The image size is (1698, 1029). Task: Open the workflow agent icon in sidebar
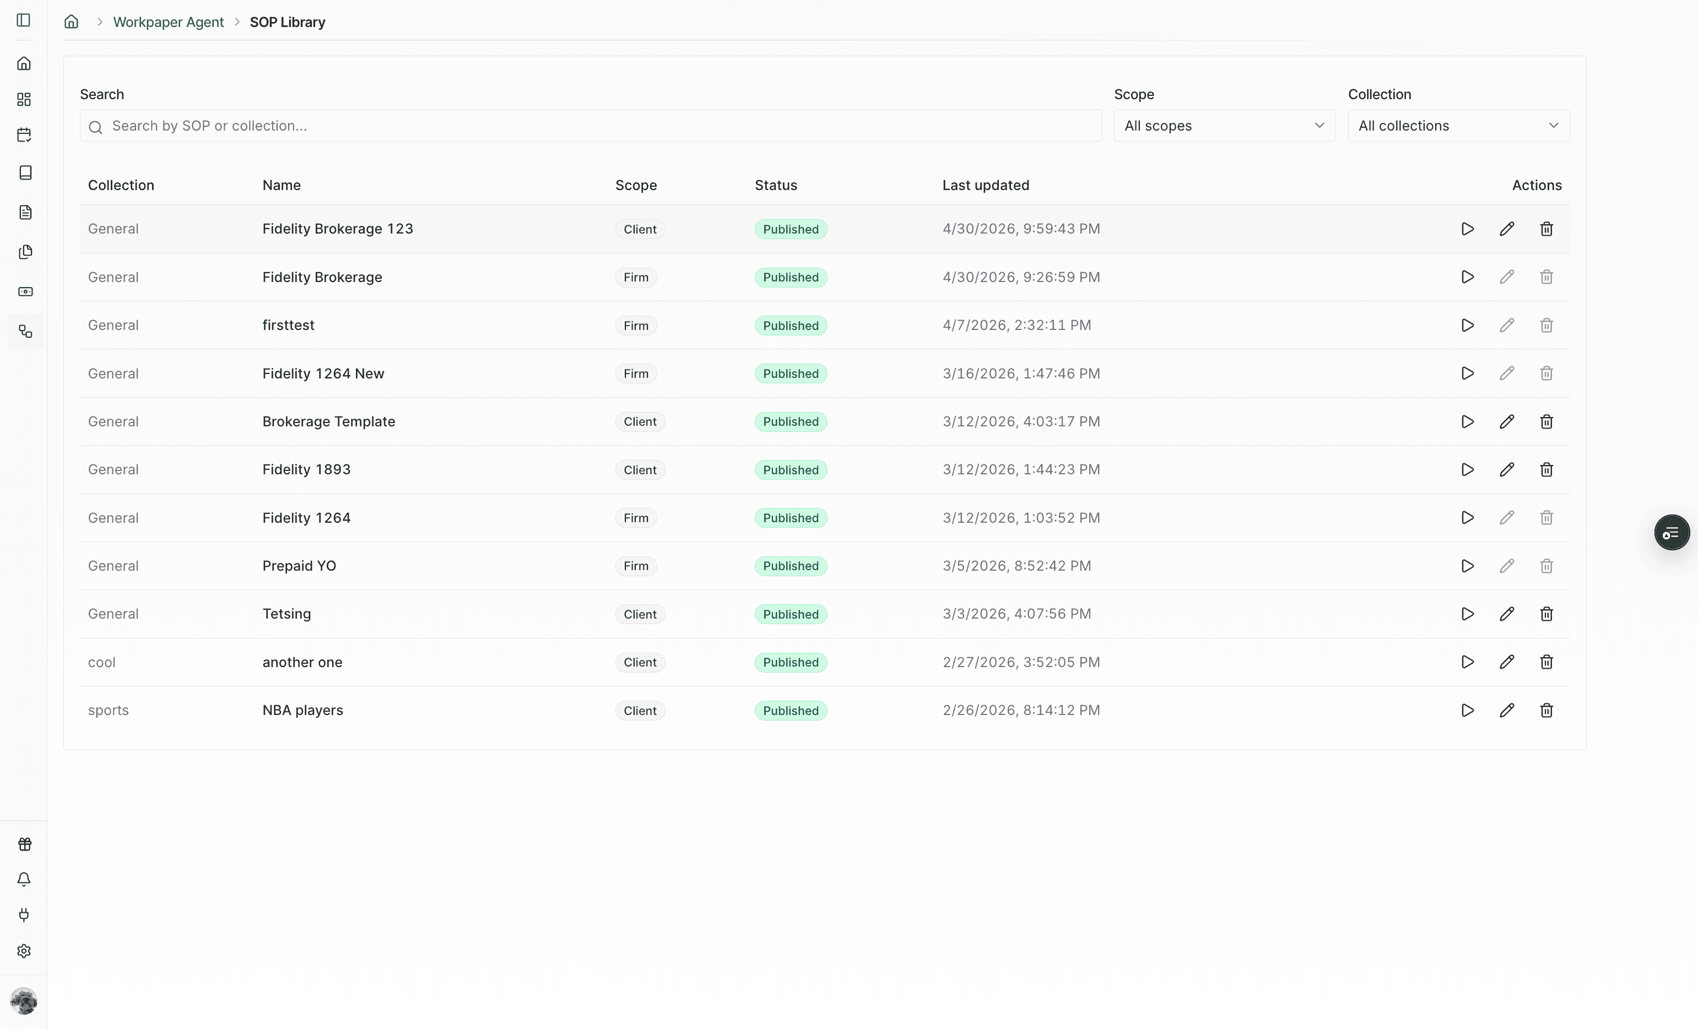point(25,332)
